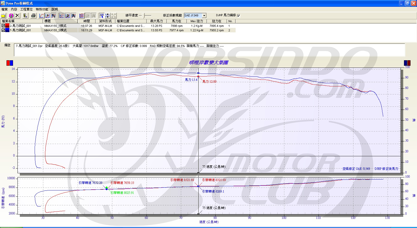Click the green 引擎轉速 8025.91 marker point
The width and height of the screenshot is (417, 228).
click(x=107, y=187)
